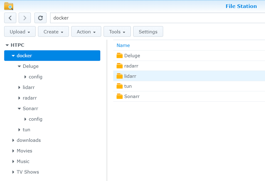Go forward with the right arrow button
The height and width of the screenshot is (181, 265).
point(25,18)
